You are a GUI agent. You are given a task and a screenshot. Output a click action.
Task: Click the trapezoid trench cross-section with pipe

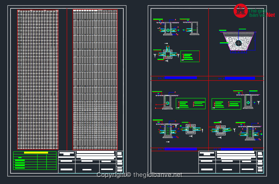(238, 41)
